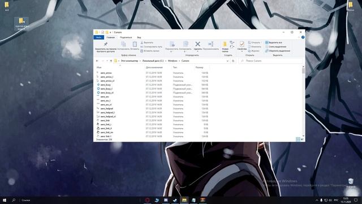Click the blue Help question mark icon
Viewport: 362px width, 204px height.
point(303,37)
